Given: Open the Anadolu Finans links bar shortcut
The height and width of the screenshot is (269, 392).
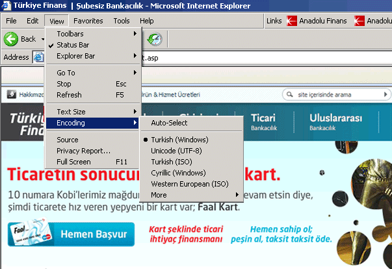Looking at the screenshot, I should (x=317, y=21).
